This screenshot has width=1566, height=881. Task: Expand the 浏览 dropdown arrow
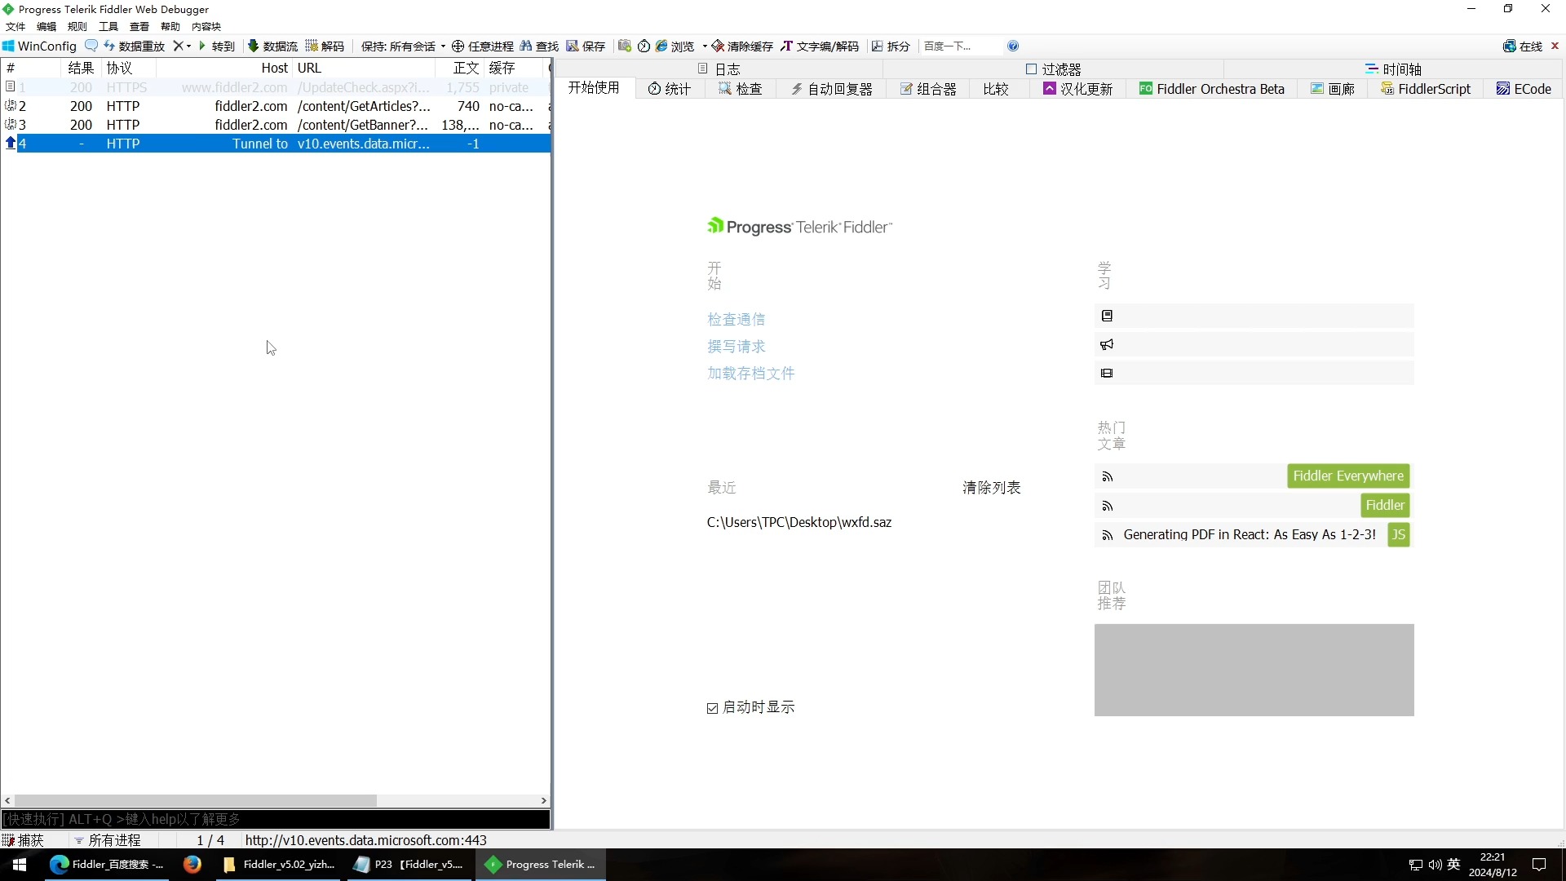coord(705,46)
